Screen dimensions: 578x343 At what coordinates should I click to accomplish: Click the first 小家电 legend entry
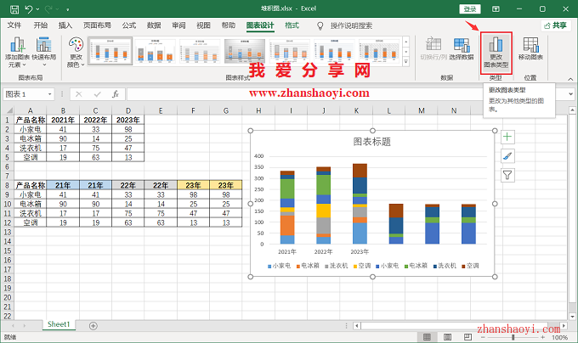coord(279,266)
